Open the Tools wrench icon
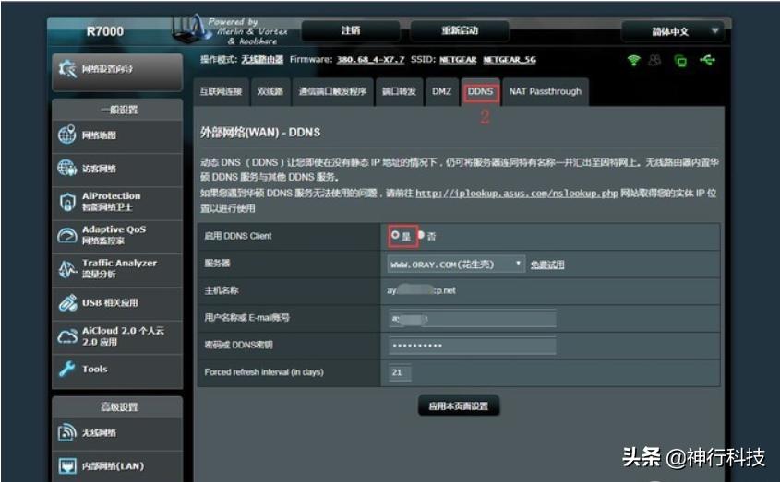The height and width of the screenshot is (482, 780). tap(66, 369)
